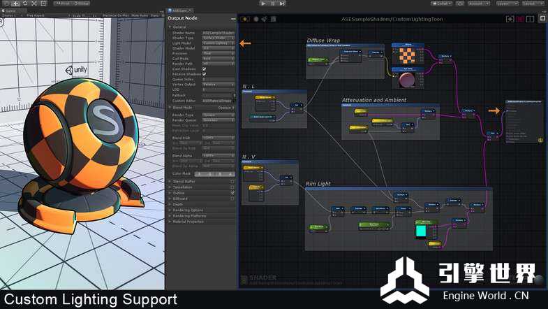Open the Light Model dropdown

tap(217, 43)
